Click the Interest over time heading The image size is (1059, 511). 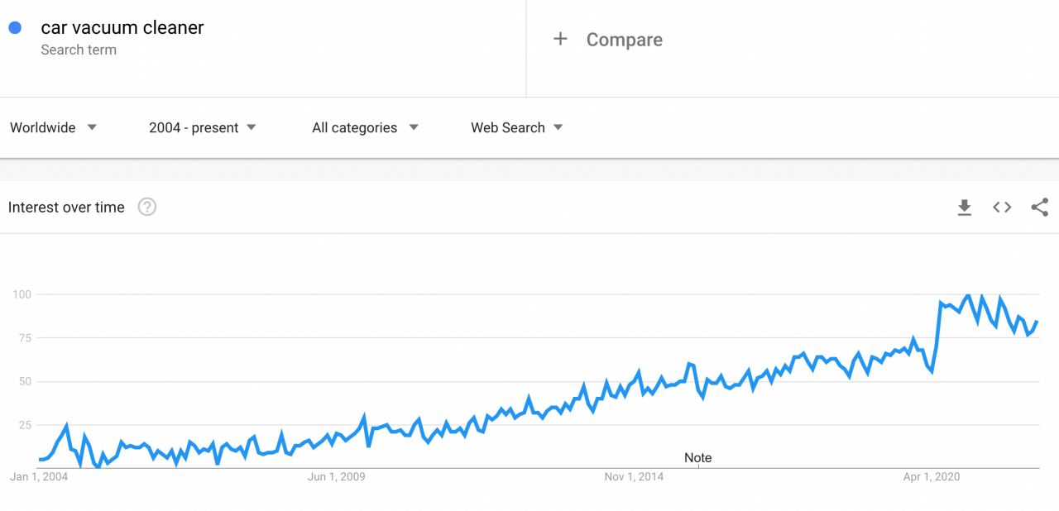(66, 208)
